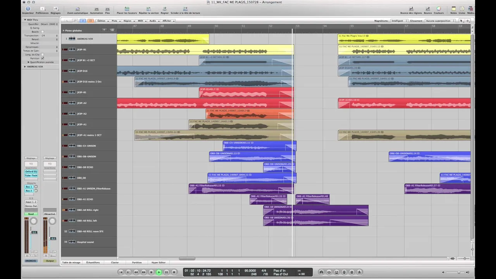Open the Préférences toolbar icon

42,9
